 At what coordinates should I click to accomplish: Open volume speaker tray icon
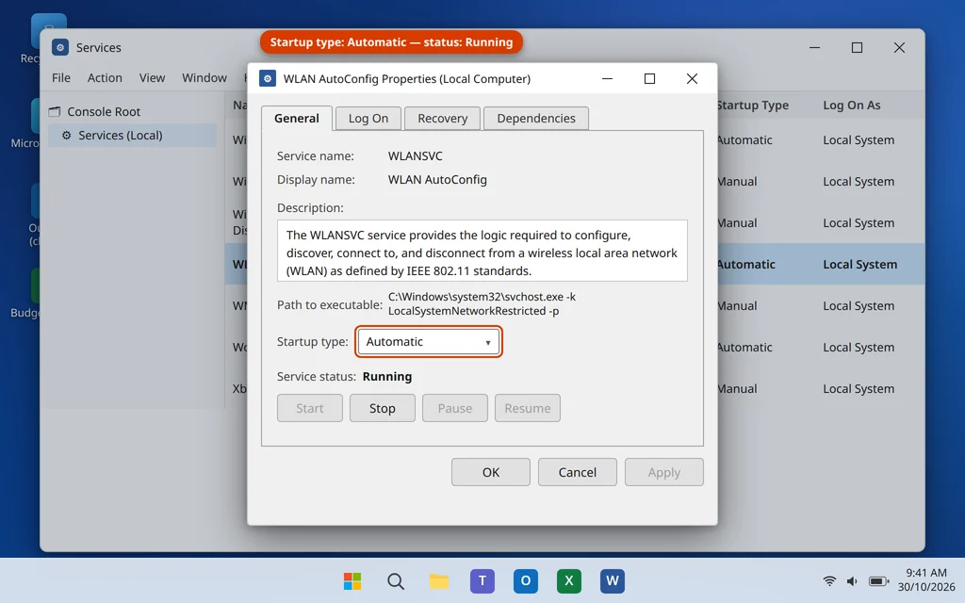[x=852, y=580]
